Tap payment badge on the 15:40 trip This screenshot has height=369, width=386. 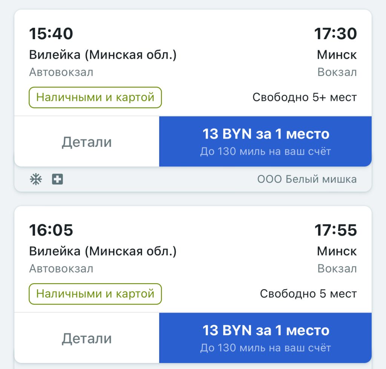(x=95, y=98)
